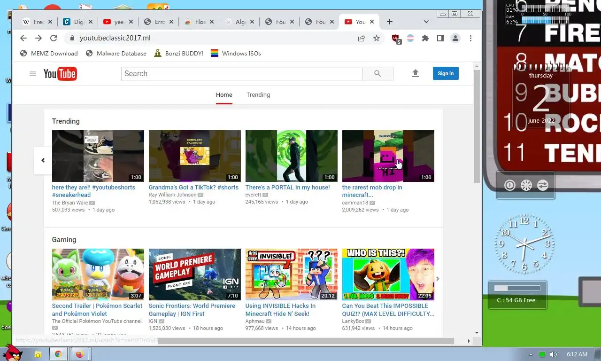Image resolution: width=601 pixels, height=361 pixels.
Task: Select the Home tab on YouTube
Action: 224,95
